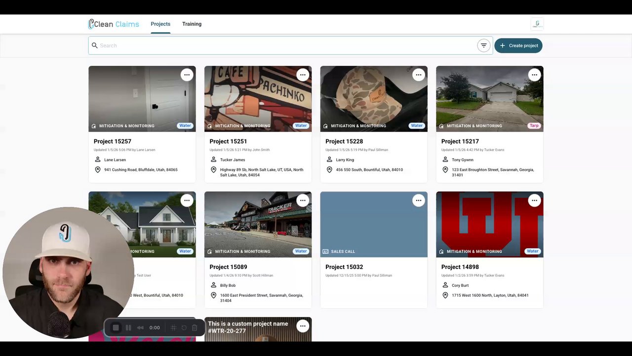Open the Project 14898 title
The image size is (632, 356).
pos(460,267)
